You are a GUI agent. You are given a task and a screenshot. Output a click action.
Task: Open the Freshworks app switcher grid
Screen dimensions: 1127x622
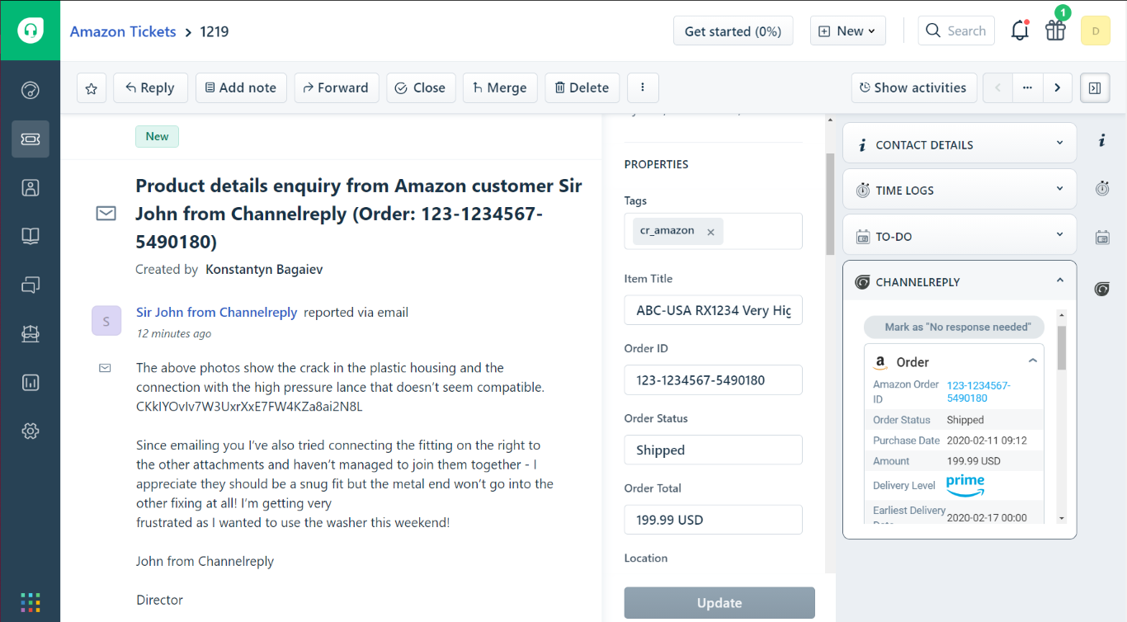(31, 601)
